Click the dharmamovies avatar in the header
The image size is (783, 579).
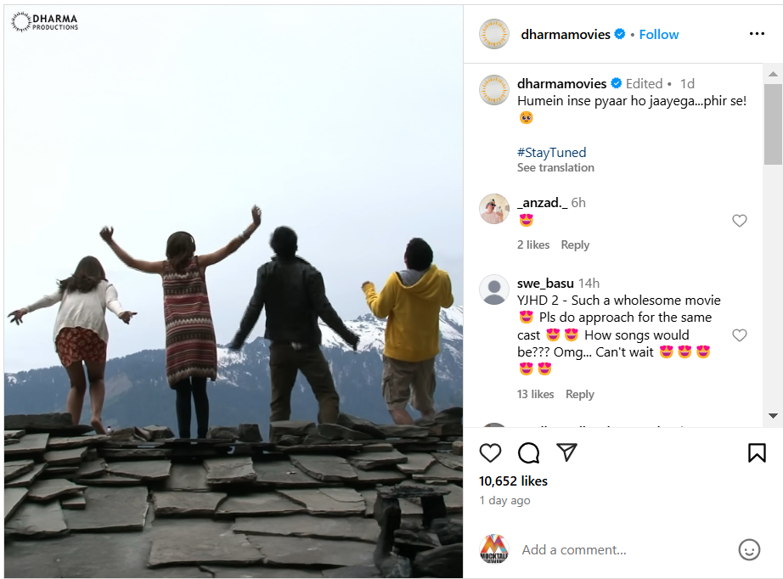[494, 34]
